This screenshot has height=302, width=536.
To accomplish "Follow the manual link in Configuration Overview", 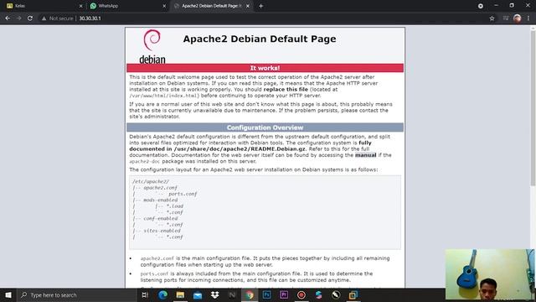I will pos(365,155).
